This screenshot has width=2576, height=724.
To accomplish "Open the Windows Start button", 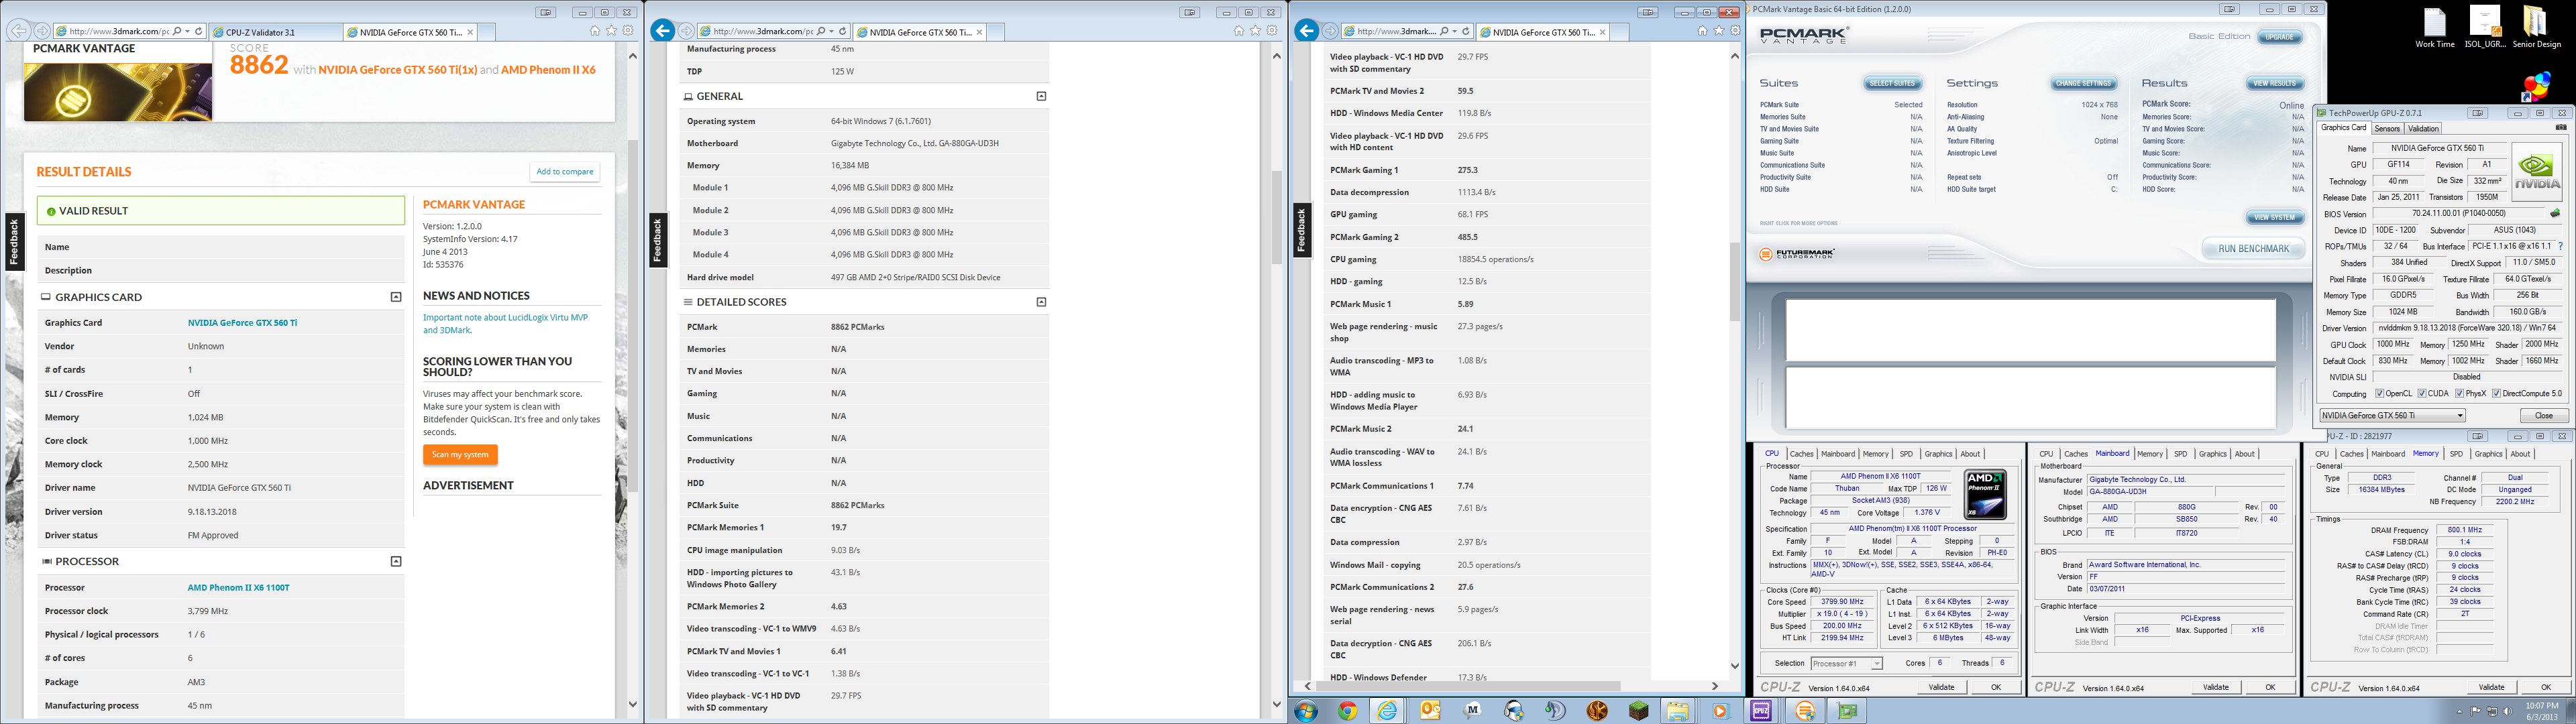I will 1305,711.
